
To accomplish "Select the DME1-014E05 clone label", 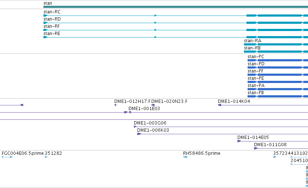I will tap(253, 137).
